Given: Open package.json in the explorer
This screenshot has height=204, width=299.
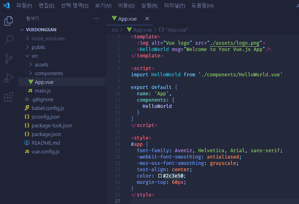Looking at the screenshot, I should click(x=46, y=134).
